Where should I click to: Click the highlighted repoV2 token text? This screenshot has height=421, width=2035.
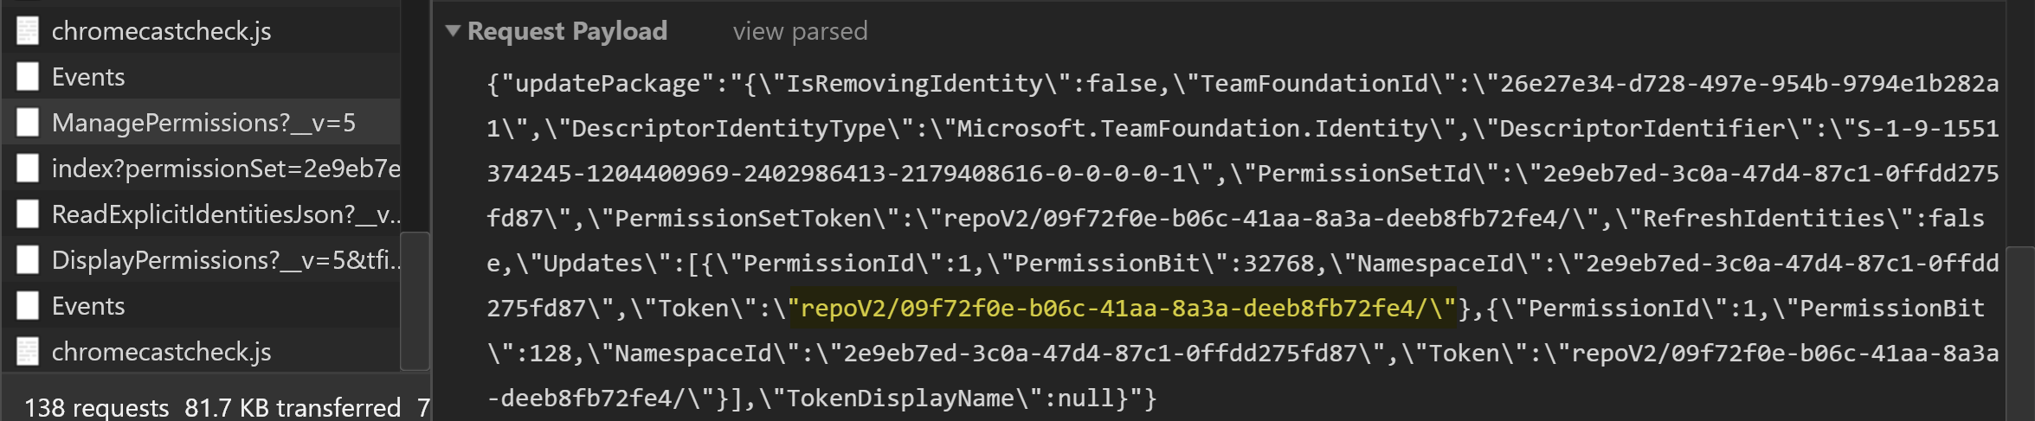(x=1122, y=309)
